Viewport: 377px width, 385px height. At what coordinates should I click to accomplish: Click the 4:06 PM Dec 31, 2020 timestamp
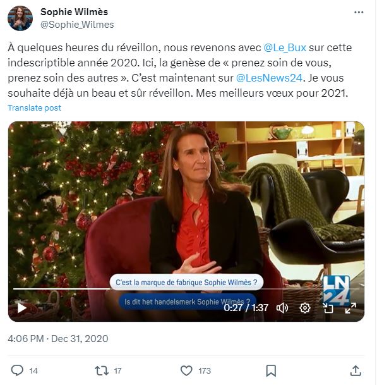pos(58,339)
